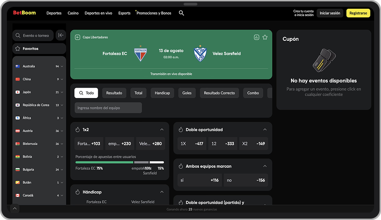Click the flame icon beside Doble oportunidad
Screen dimensions: 381x220
(180, 130)
